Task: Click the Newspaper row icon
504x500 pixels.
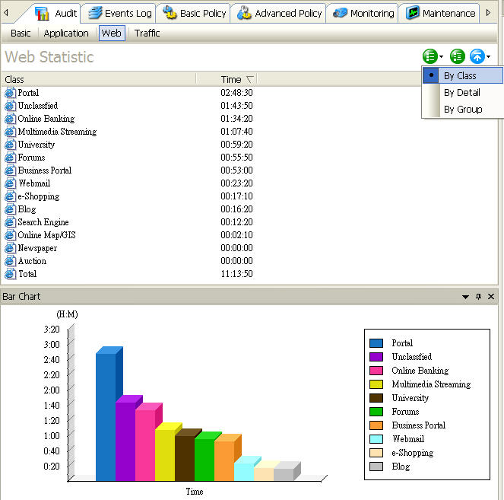Action: 10,248
